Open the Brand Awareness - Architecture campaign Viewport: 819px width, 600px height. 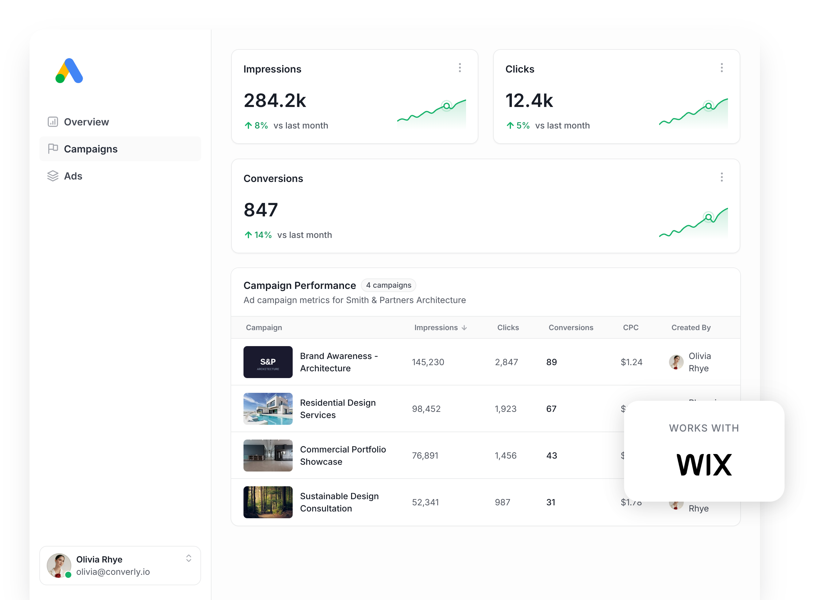[339, 362]
